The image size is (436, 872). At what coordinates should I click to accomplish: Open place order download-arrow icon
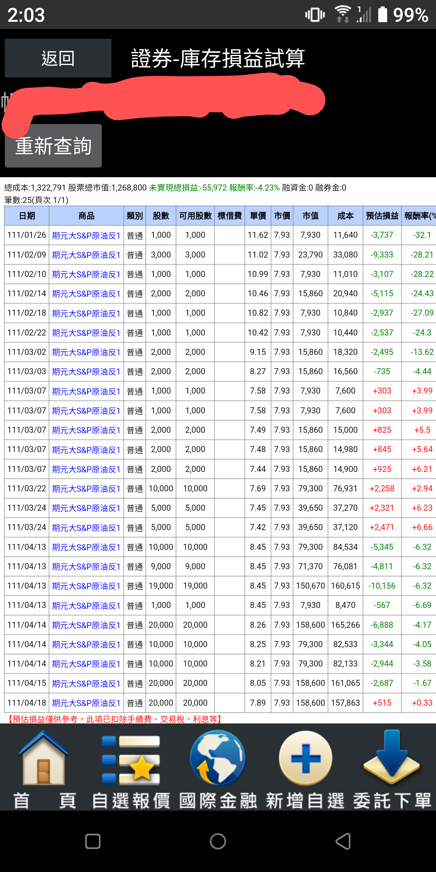click(x=392, y=759)
